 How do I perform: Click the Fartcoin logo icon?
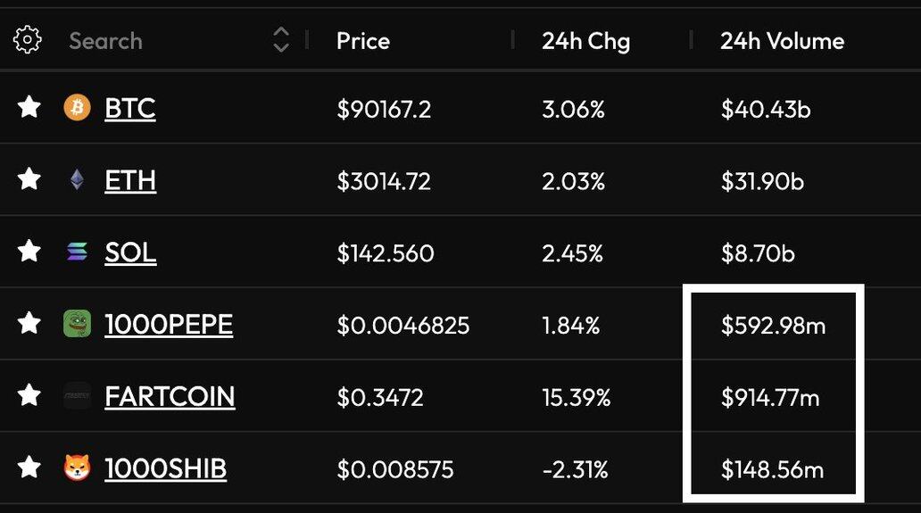click(78, 396)
